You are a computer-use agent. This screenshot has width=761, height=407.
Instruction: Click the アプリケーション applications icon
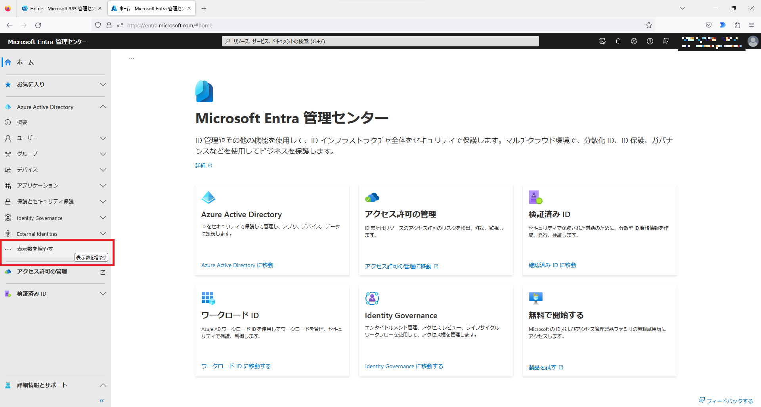point(8,185)
